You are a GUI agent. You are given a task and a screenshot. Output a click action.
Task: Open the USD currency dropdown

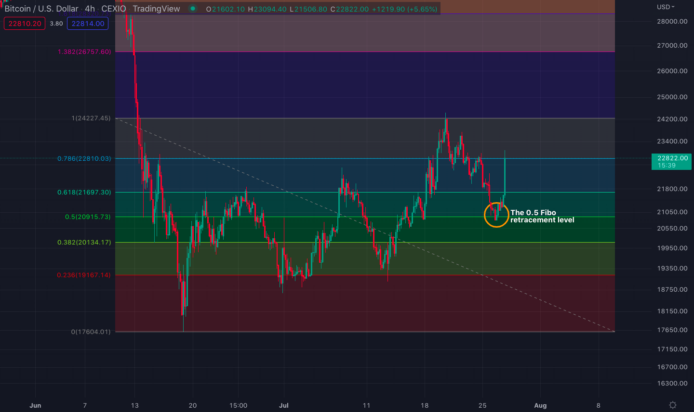pos(666,7)
